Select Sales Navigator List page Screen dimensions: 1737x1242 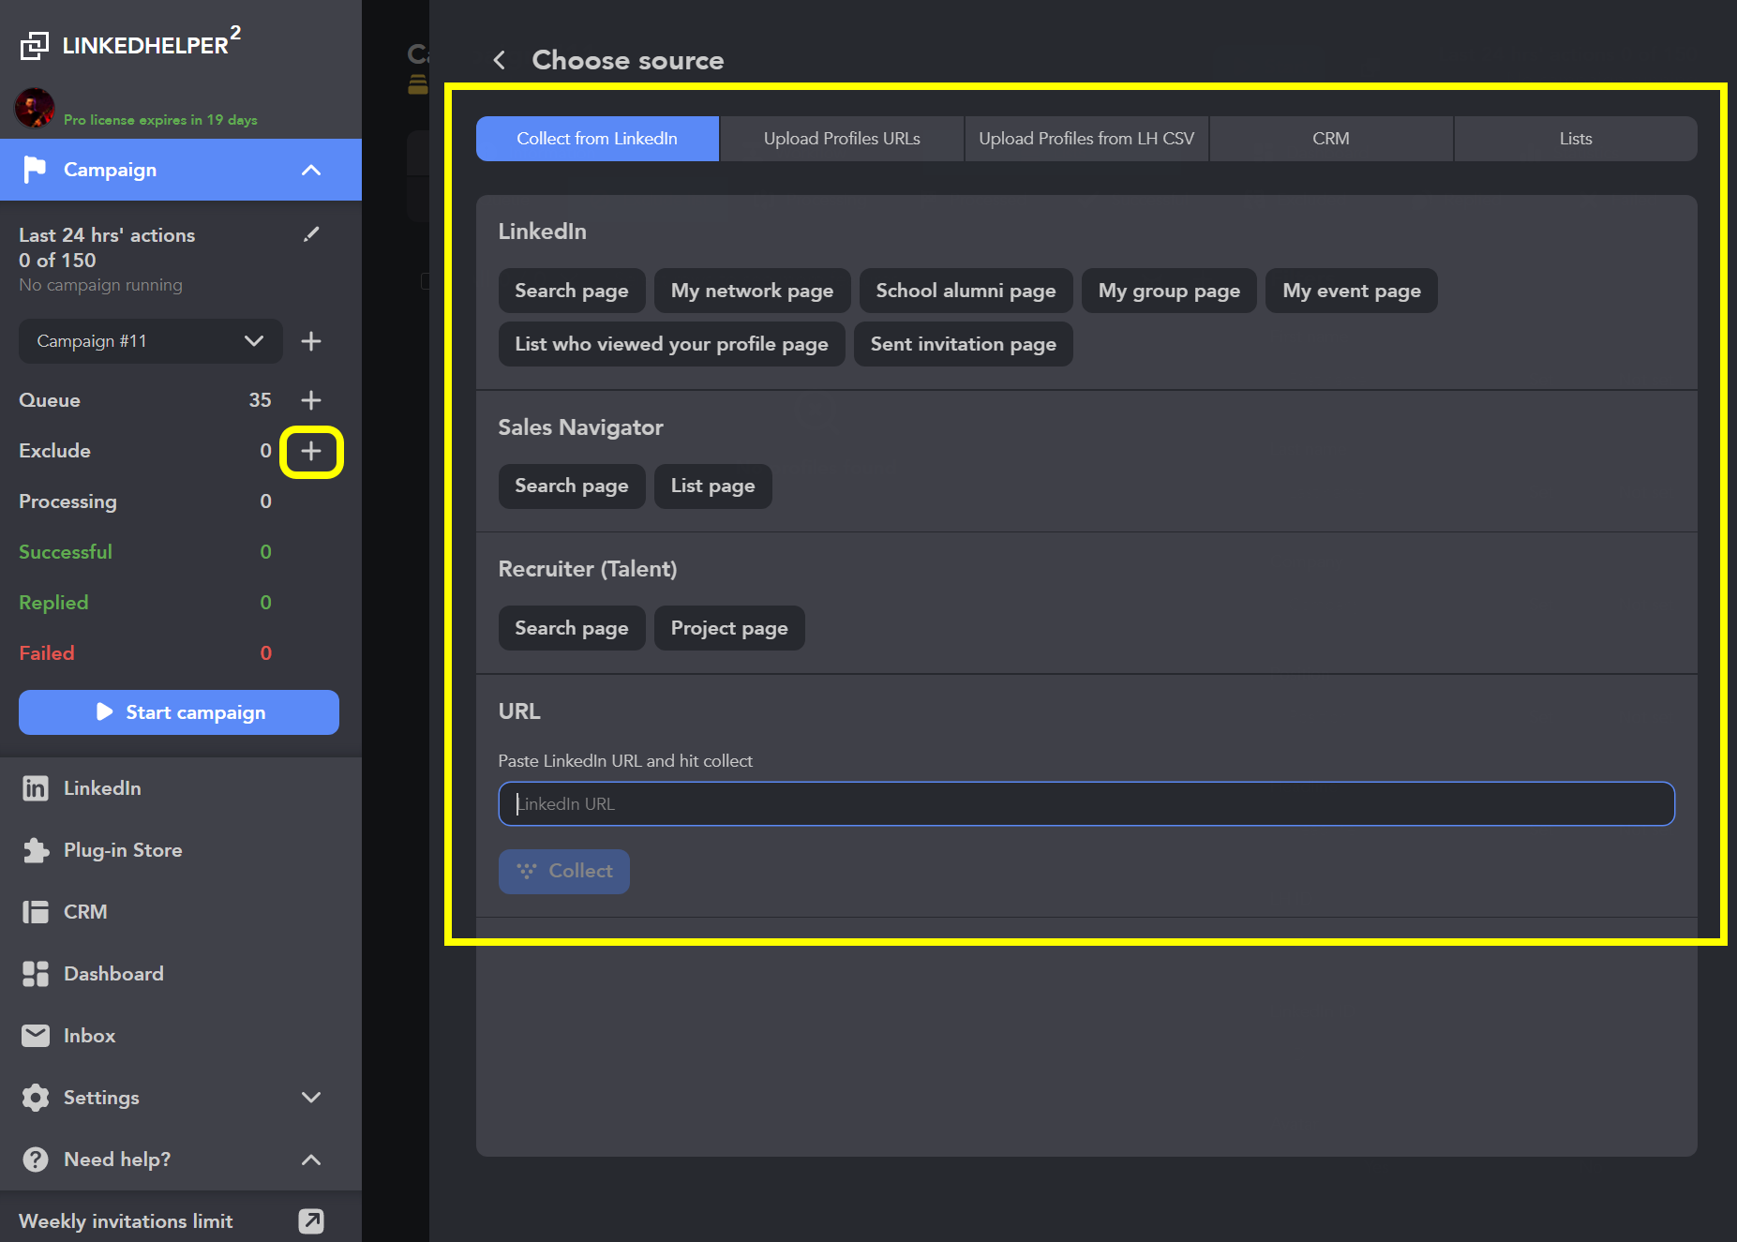tap(712, 486)
